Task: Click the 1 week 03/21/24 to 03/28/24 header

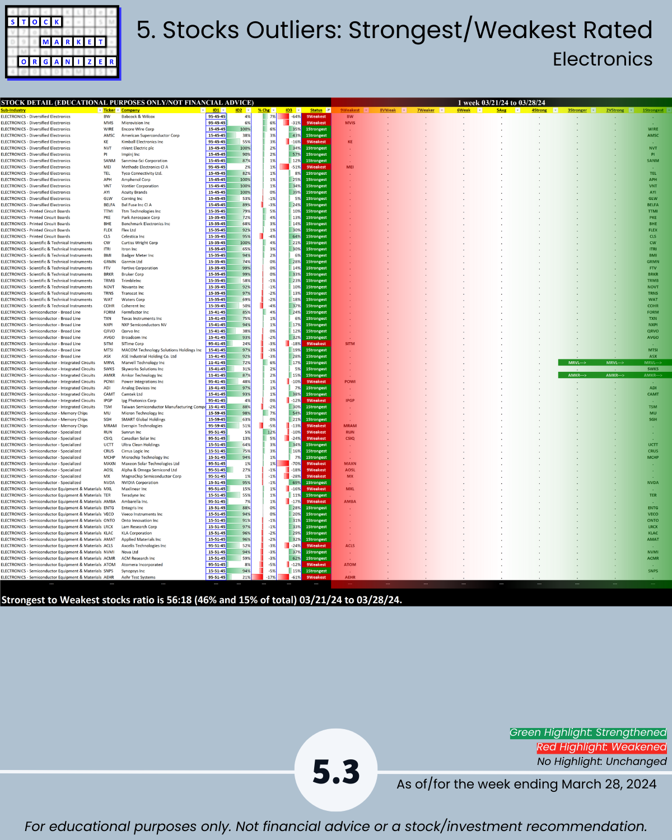Action: pyautogui.click(x=501, y=102)
